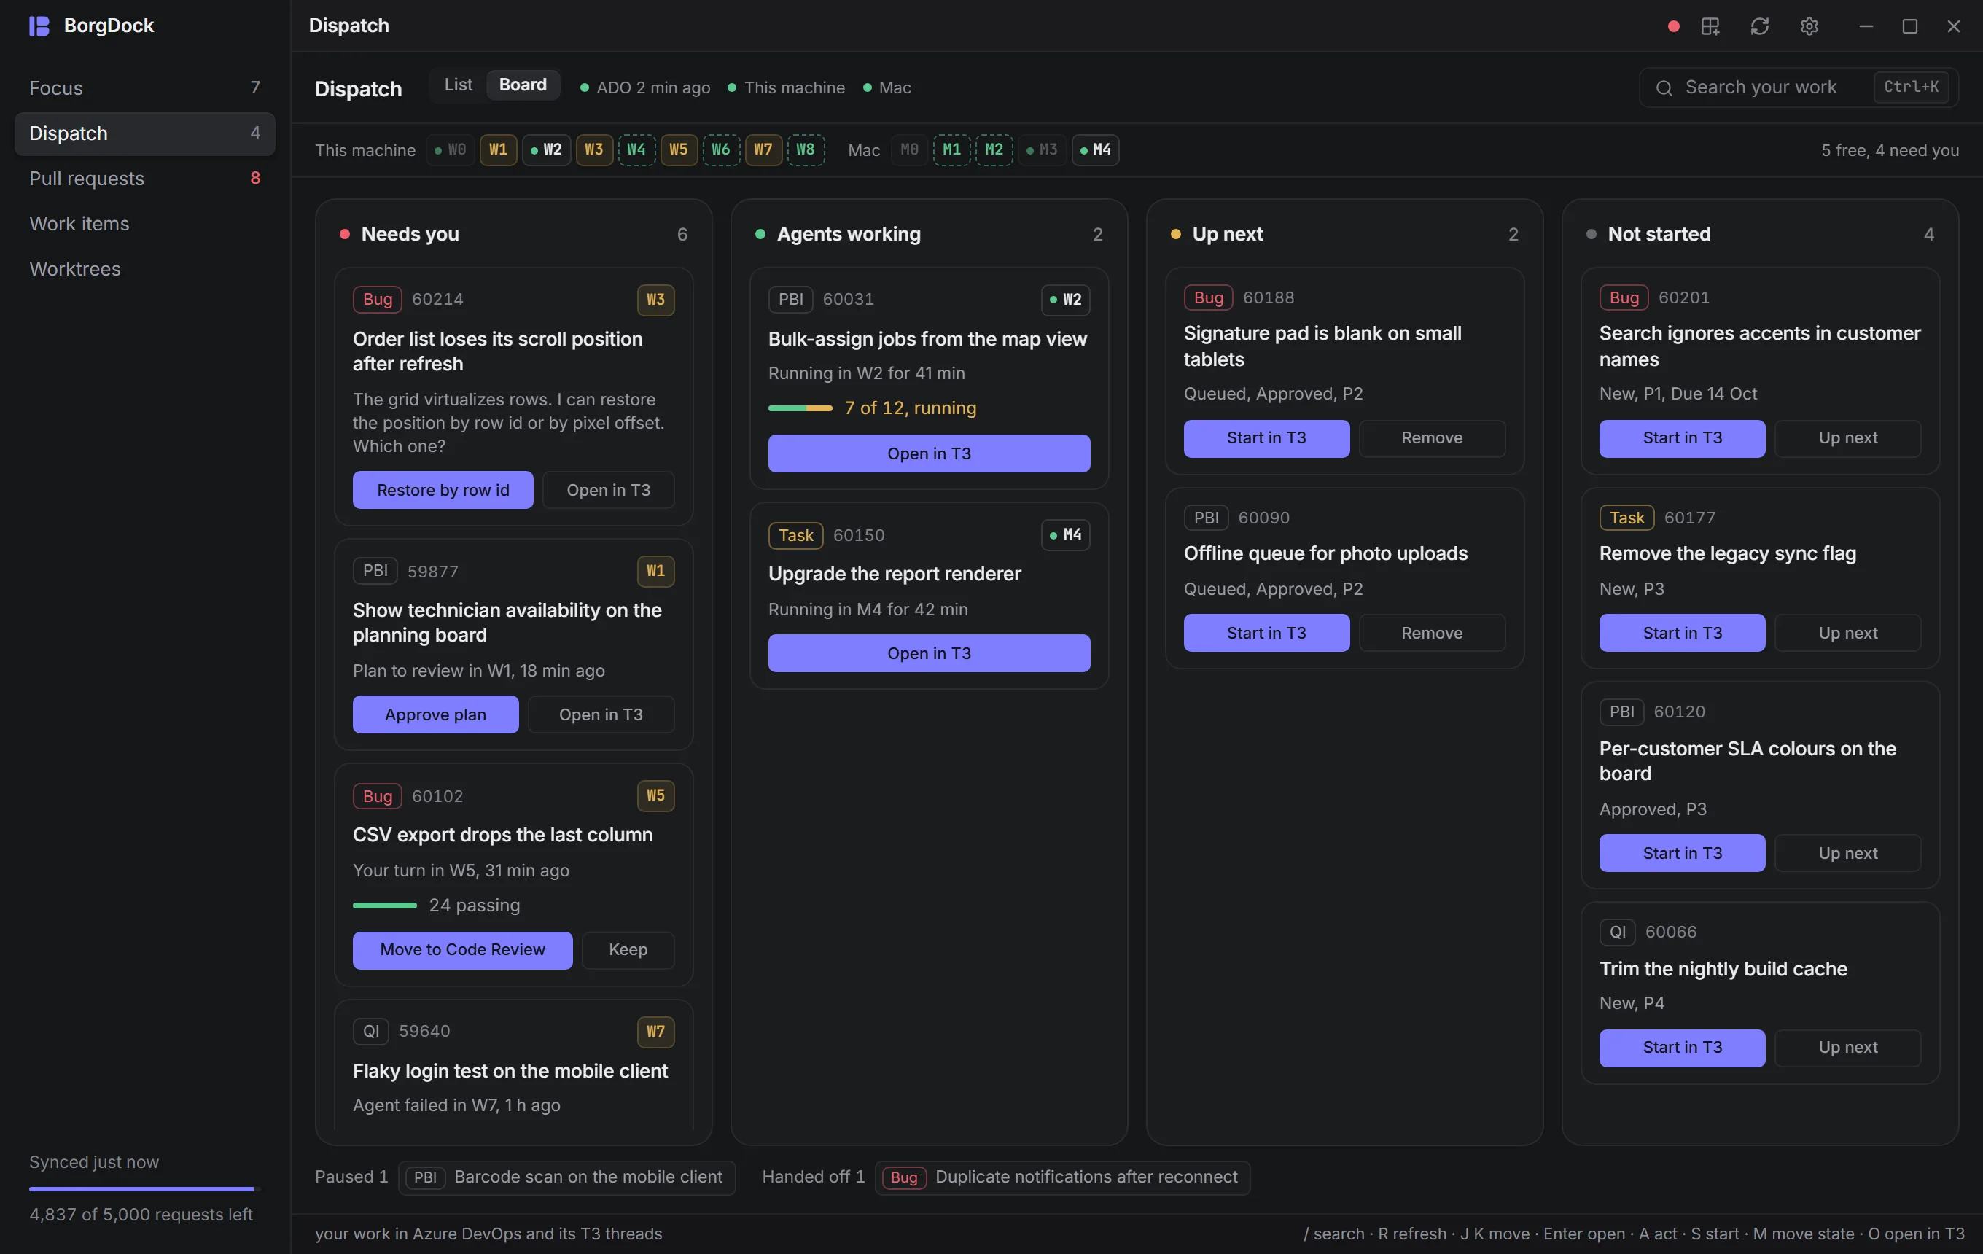The width and height of the screenshot is (1983, 1254).
Task: Click the 7 of 12 running progress bar
Action: [800, 408]
